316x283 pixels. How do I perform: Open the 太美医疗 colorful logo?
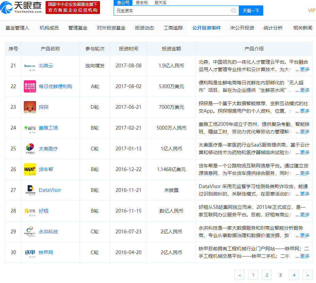pyautogui.click(x=30, y=149)
